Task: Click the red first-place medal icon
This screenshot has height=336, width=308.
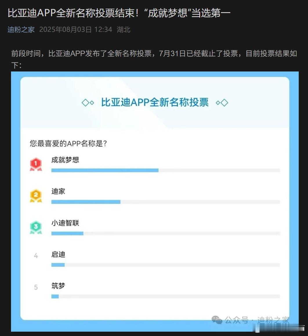Action: point(36,164)
